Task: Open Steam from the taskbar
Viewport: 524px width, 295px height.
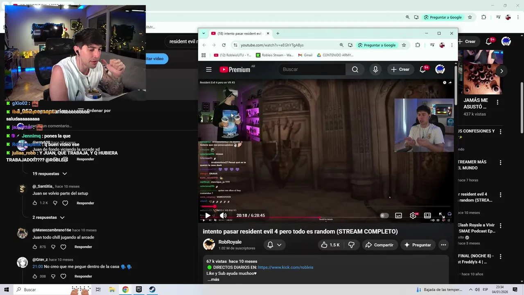Action: 152,290
